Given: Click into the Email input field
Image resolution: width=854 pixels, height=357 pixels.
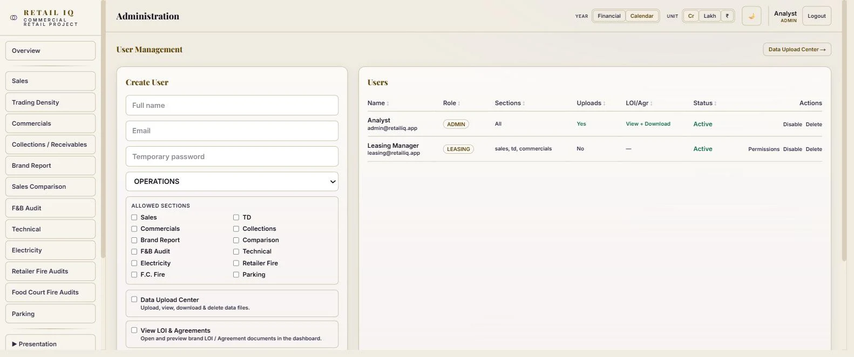Looking at the screenshot, I should [232, 131].
